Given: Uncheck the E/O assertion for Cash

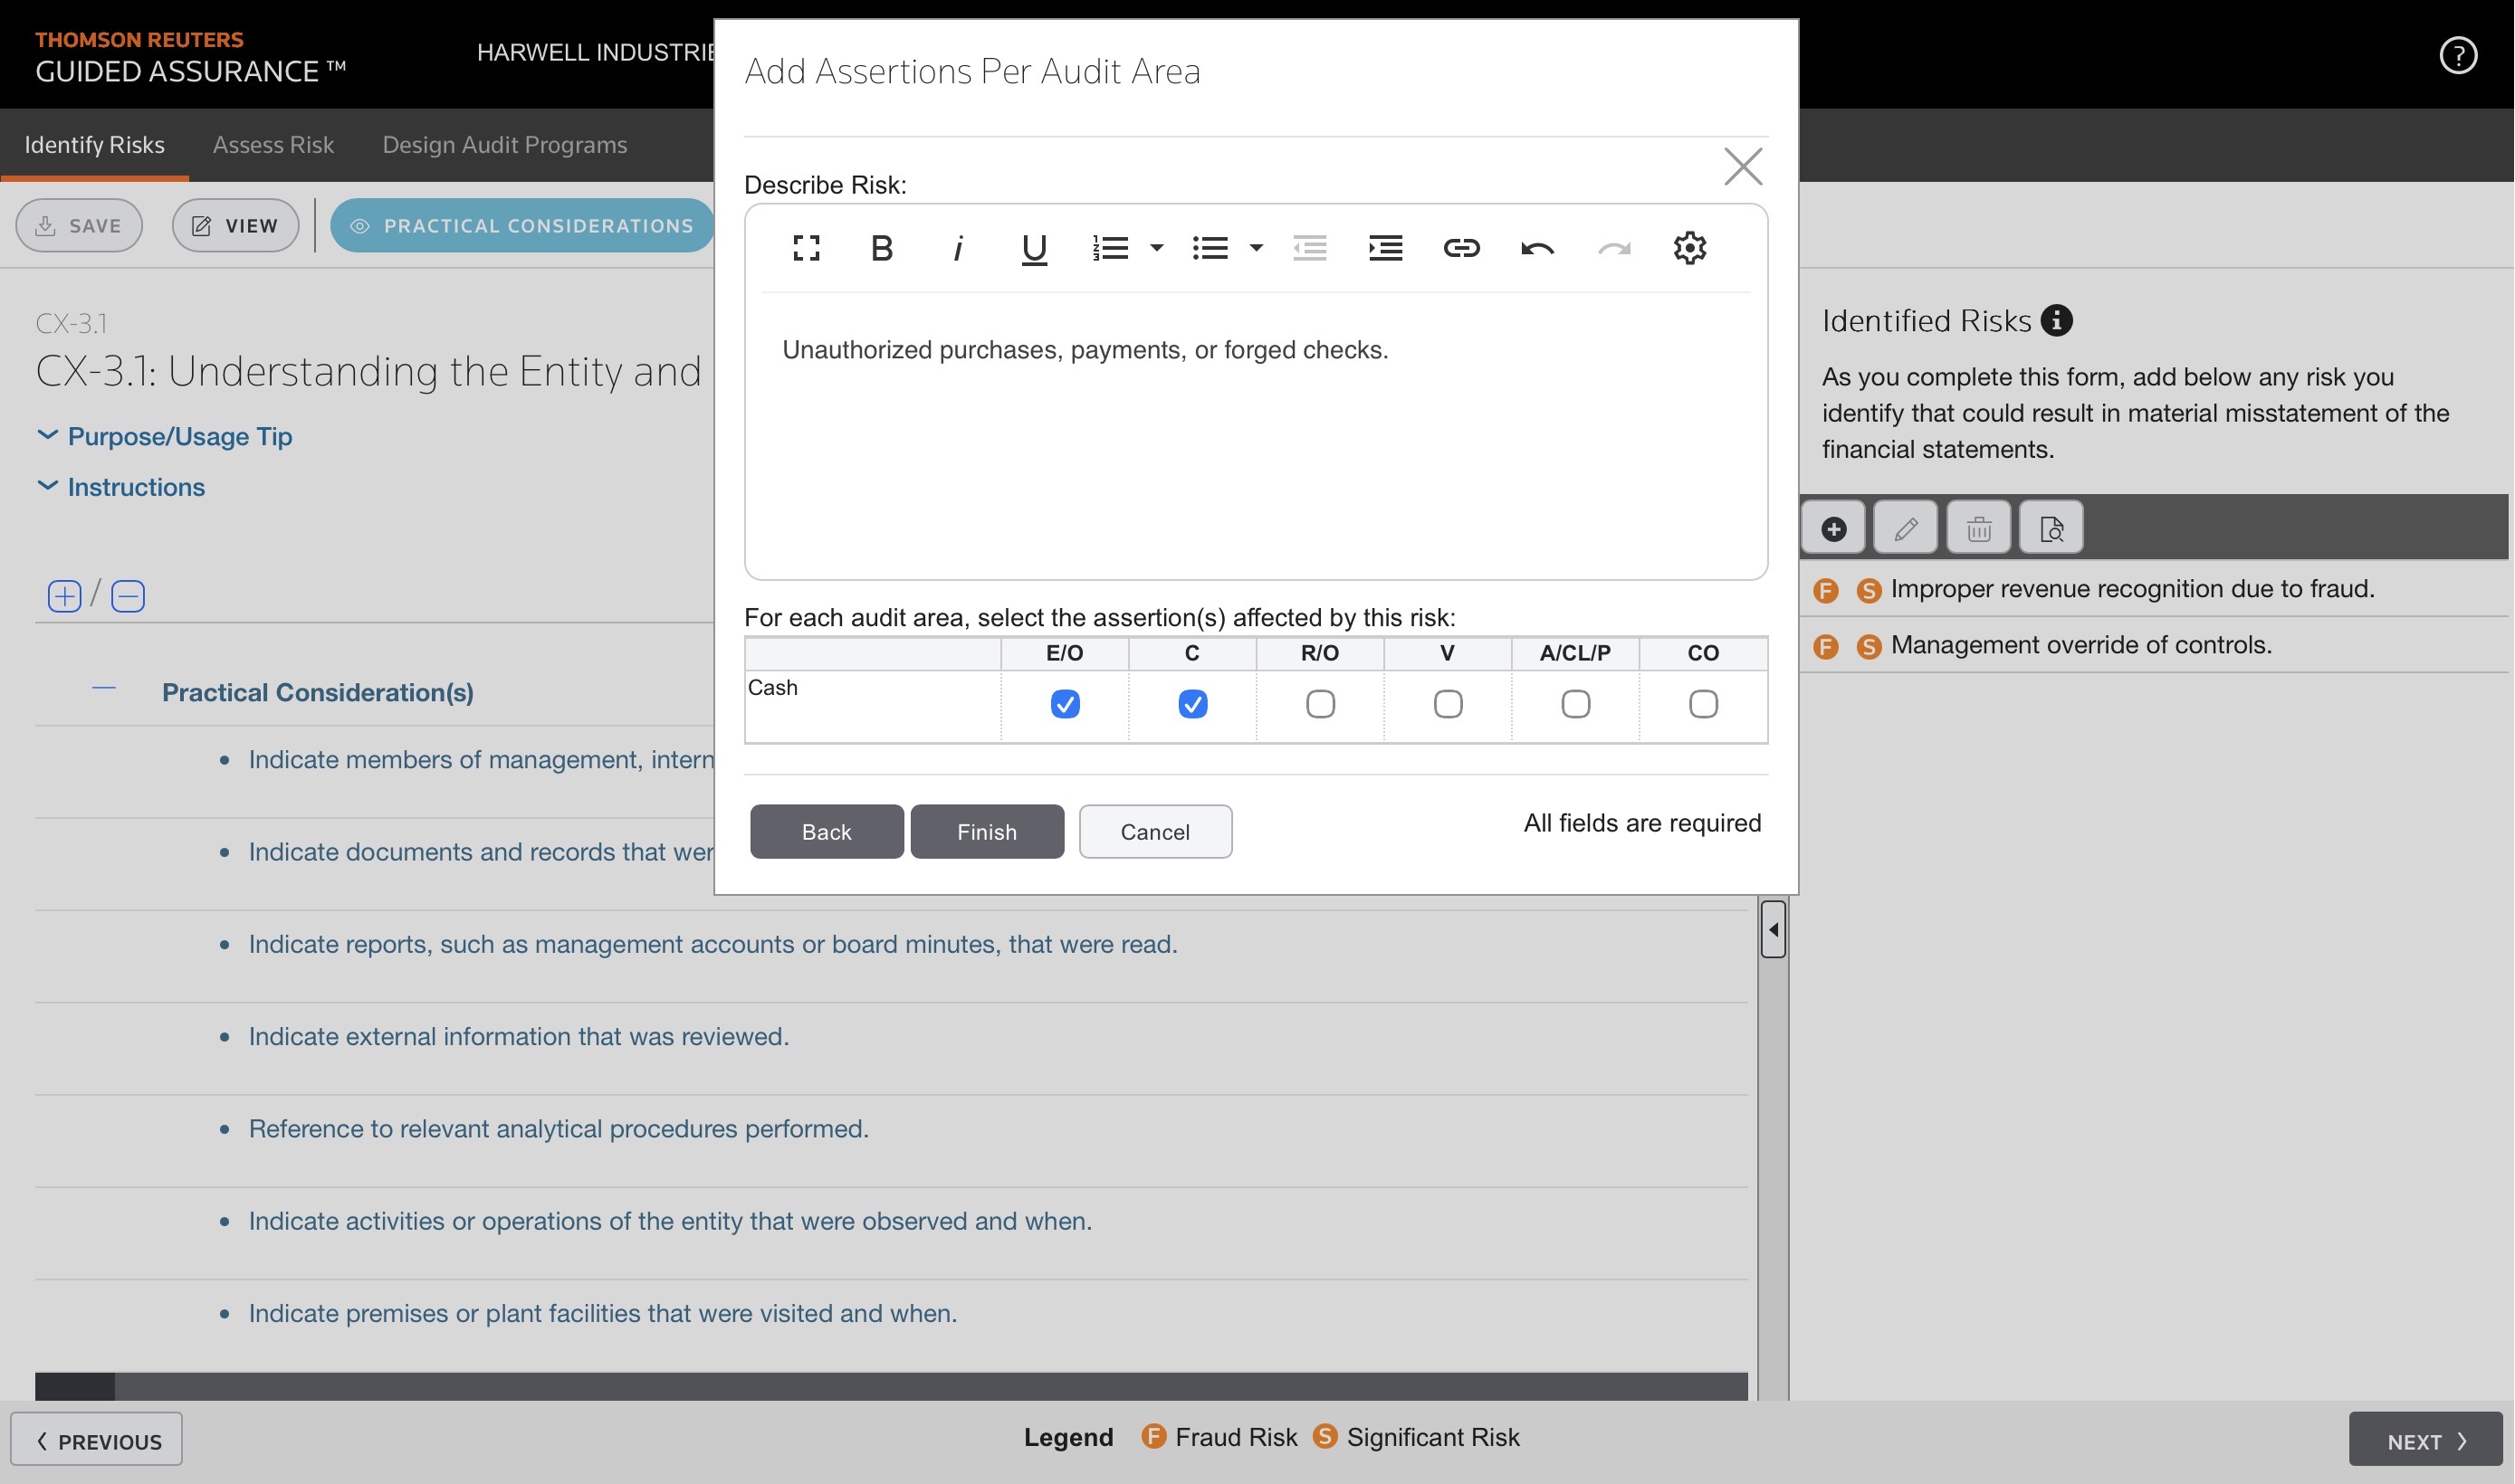Looking at the screenshot, I should pyautogui.click(x=1065, y=704).
